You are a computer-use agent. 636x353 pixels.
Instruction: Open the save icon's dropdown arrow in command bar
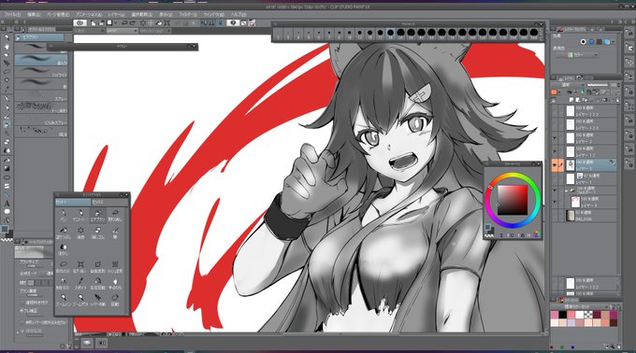click(x=115, y=23)
